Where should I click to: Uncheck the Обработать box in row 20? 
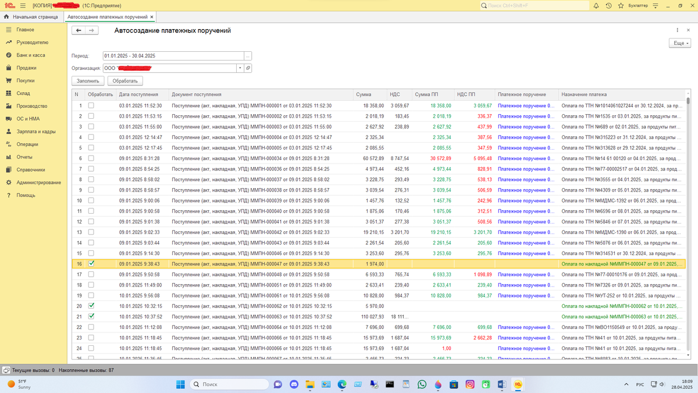click(91, 306)
